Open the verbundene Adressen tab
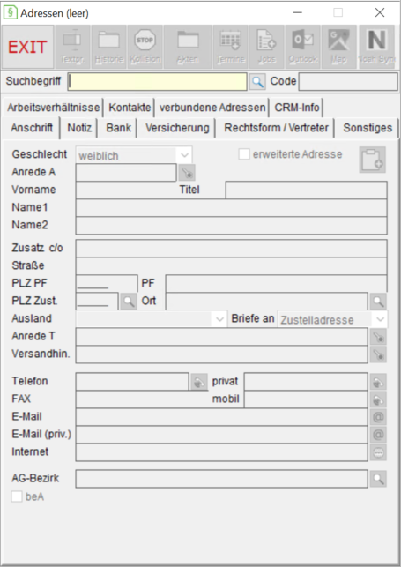This screenshot has width=401, height=567. point(212,108)
